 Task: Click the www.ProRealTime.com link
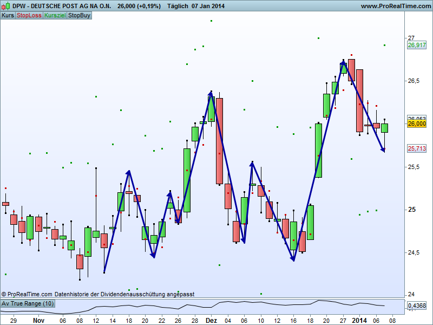(396, 6)
